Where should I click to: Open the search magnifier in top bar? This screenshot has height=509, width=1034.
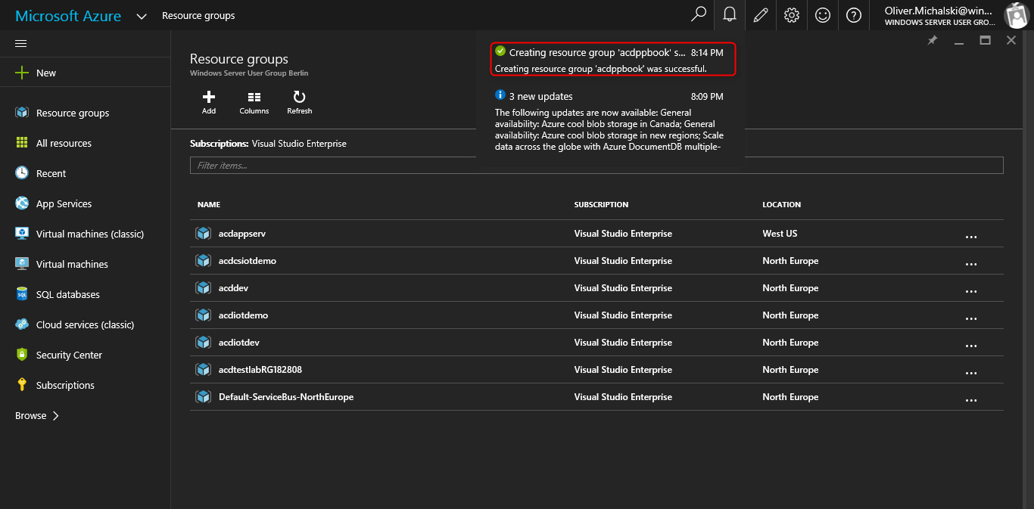(x=699, y=15)
